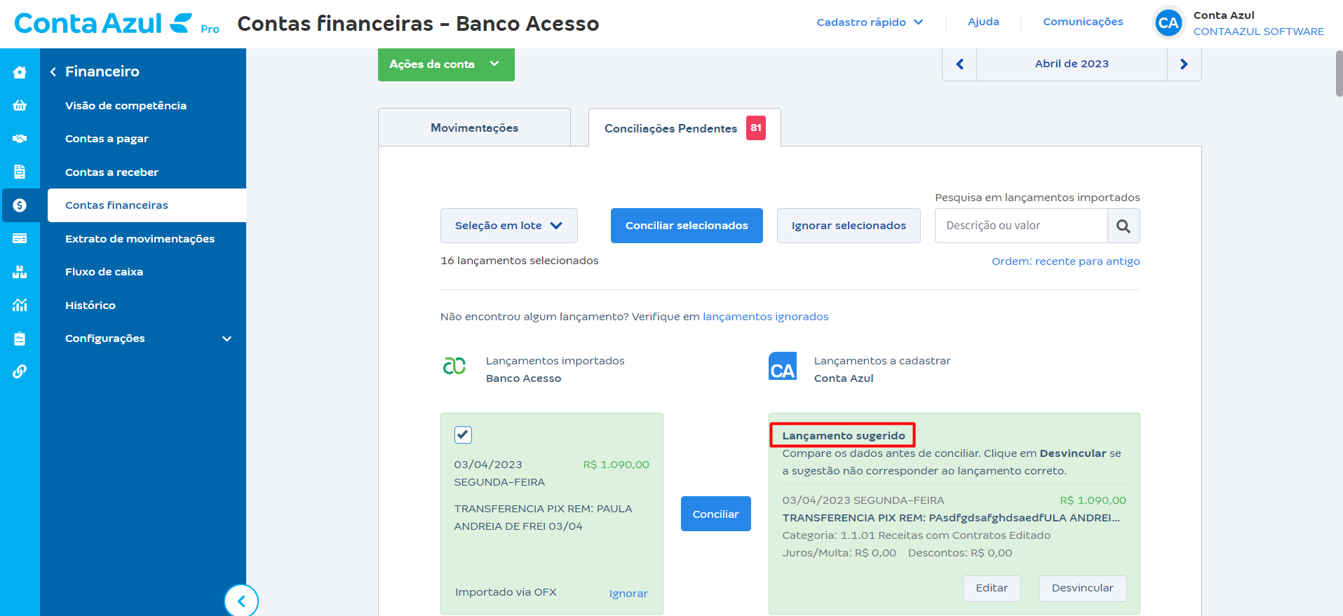
Task: Click imported amount R$ 1.090,00
Action: [x=616, y=465]
